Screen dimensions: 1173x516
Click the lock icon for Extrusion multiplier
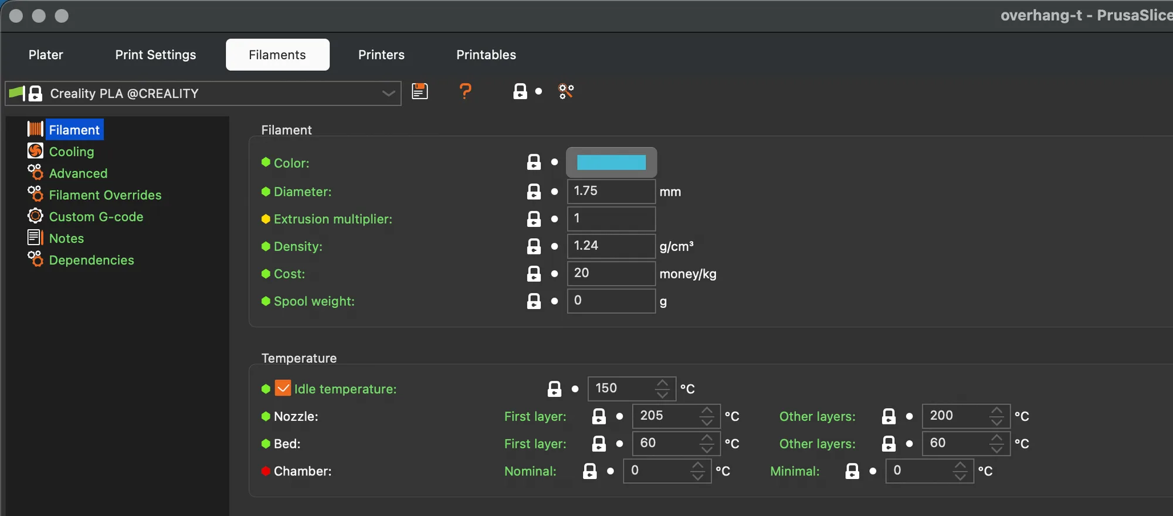pyautogui.click(x=534, y=219)
